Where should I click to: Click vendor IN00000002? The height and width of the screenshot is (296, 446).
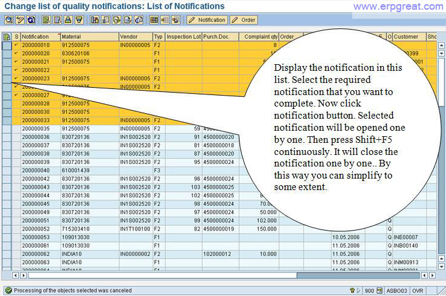(x=135, y=254)
